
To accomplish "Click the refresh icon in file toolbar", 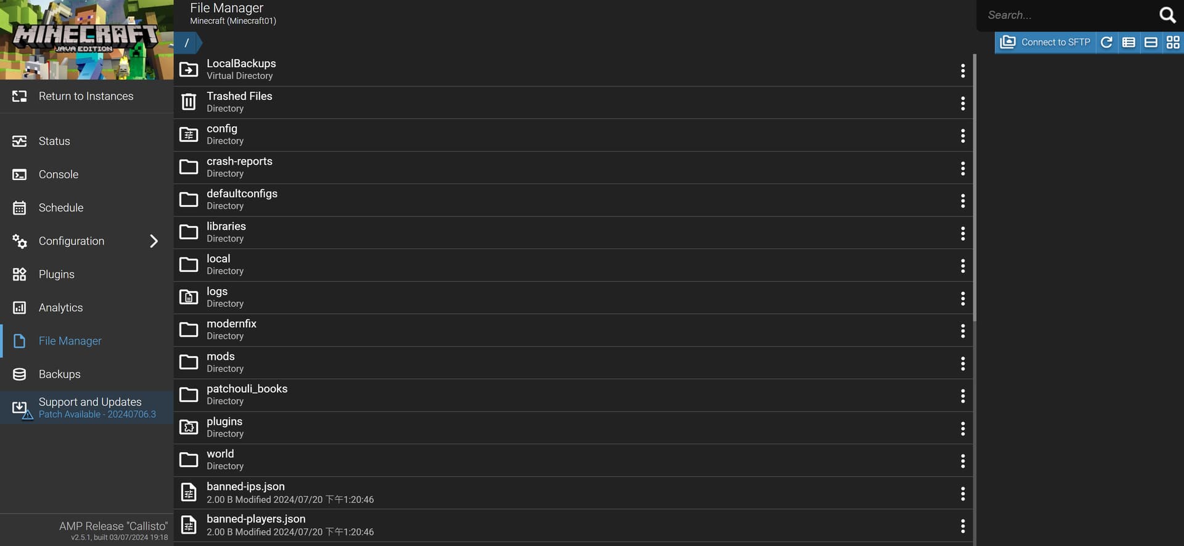I will coord(1106,43).
